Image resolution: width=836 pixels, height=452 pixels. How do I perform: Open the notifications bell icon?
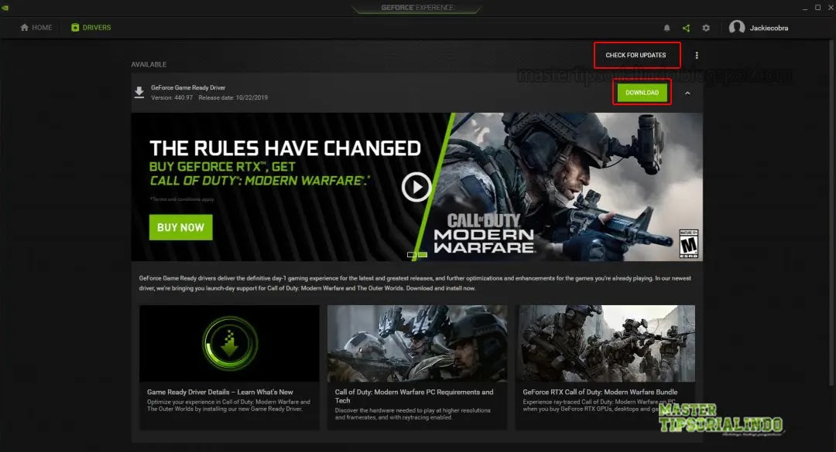666,29
